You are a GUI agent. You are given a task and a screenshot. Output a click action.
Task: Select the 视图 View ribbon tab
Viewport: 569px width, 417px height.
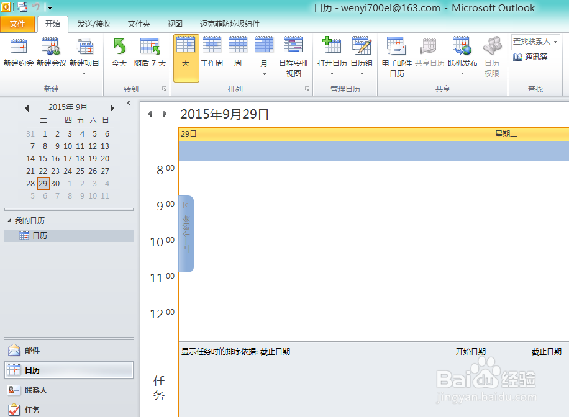(175, 24)
